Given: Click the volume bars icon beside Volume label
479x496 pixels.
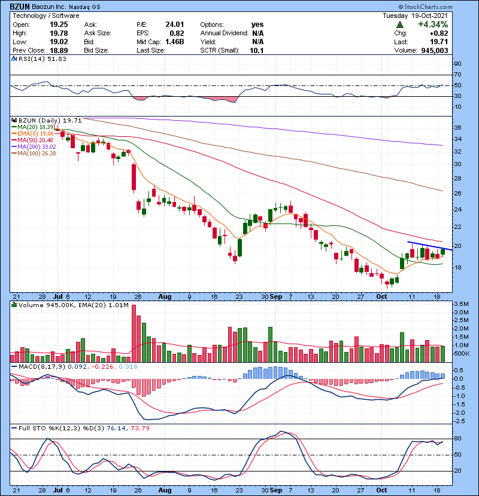Looking at the screenshot, I should tap(14, 305).
